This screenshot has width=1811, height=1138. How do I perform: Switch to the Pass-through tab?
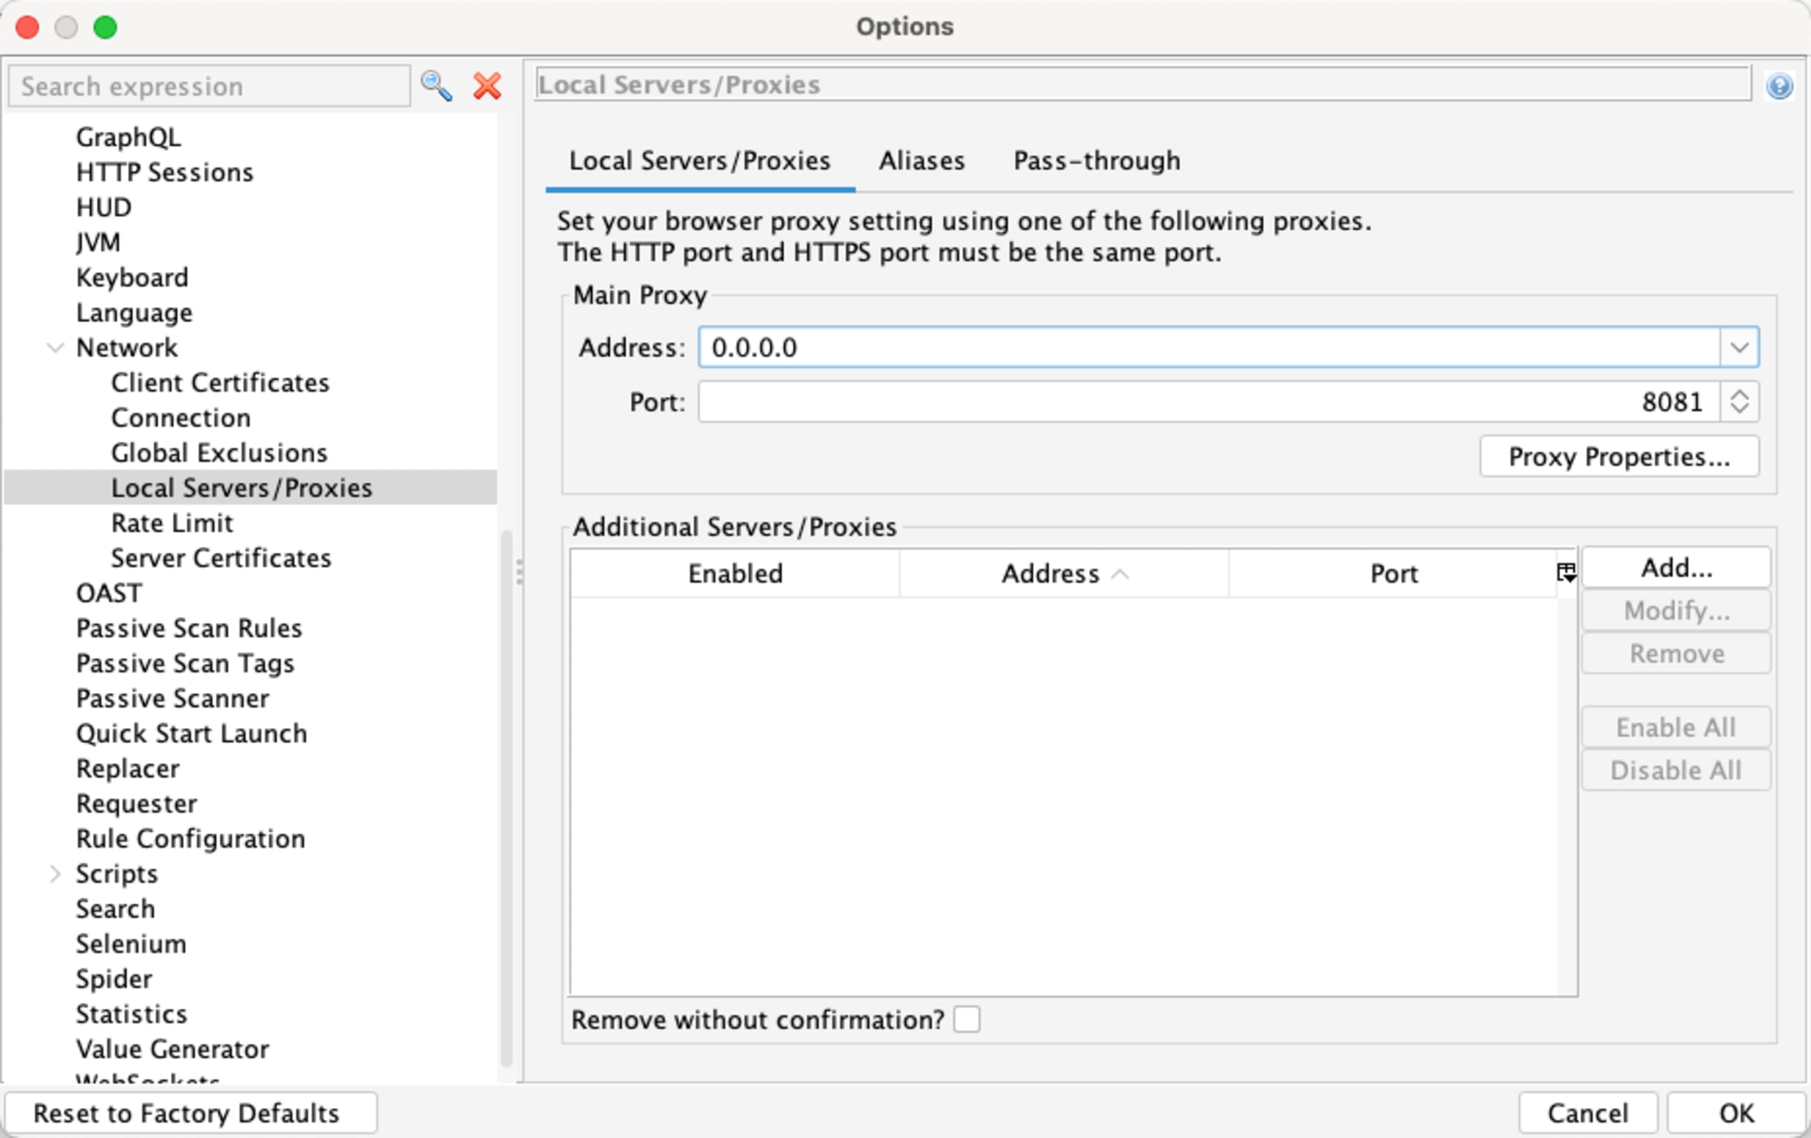pos(1096,161)
